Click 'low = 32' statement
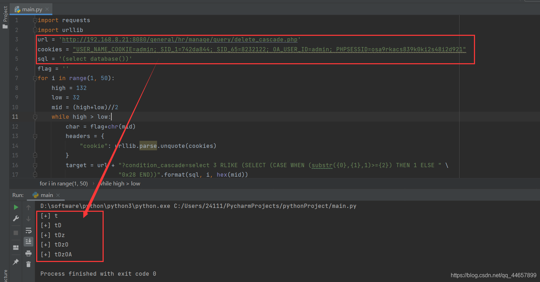The height and width of the screenshot is (282, 540). (x=66, y=98)
